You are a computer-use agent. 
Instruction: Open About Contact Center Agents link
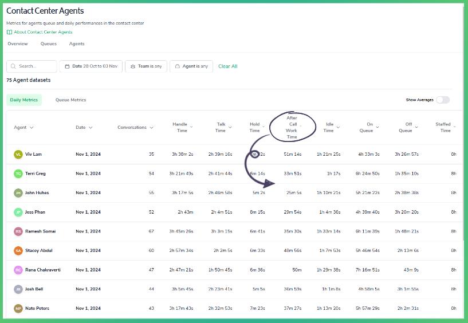[x=43, y=32]
